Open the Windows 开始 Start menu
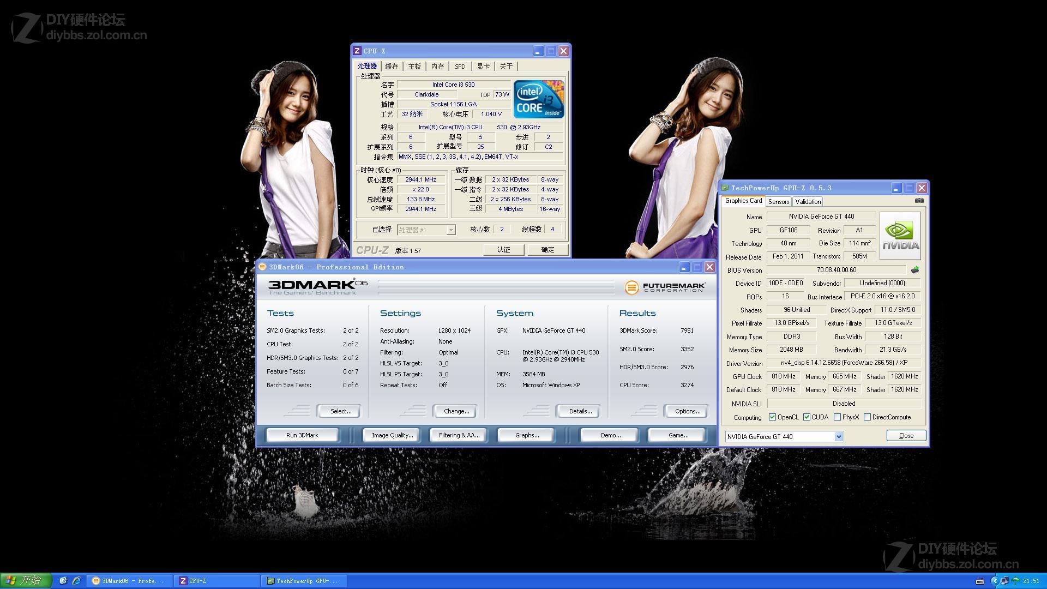 (26, 581)
